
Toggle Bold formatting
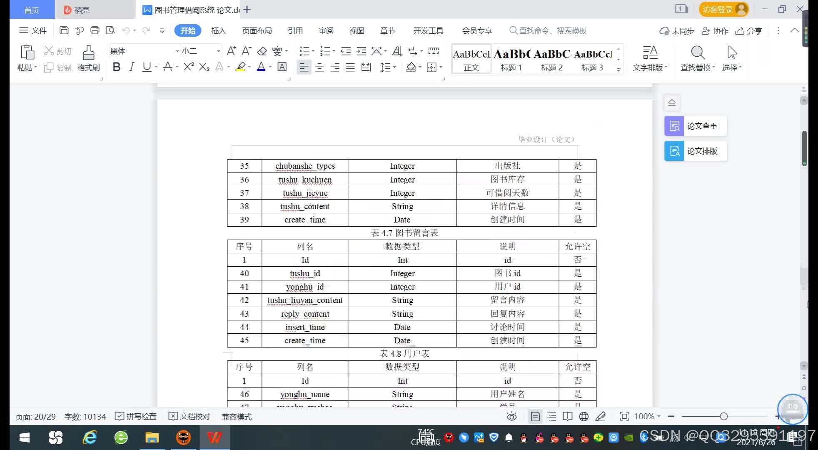point(117,67)
